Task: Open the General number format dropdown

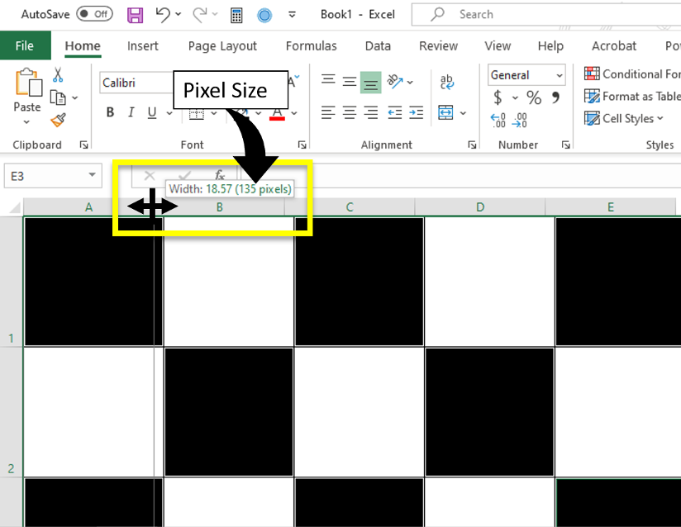Action: (526, 75)
